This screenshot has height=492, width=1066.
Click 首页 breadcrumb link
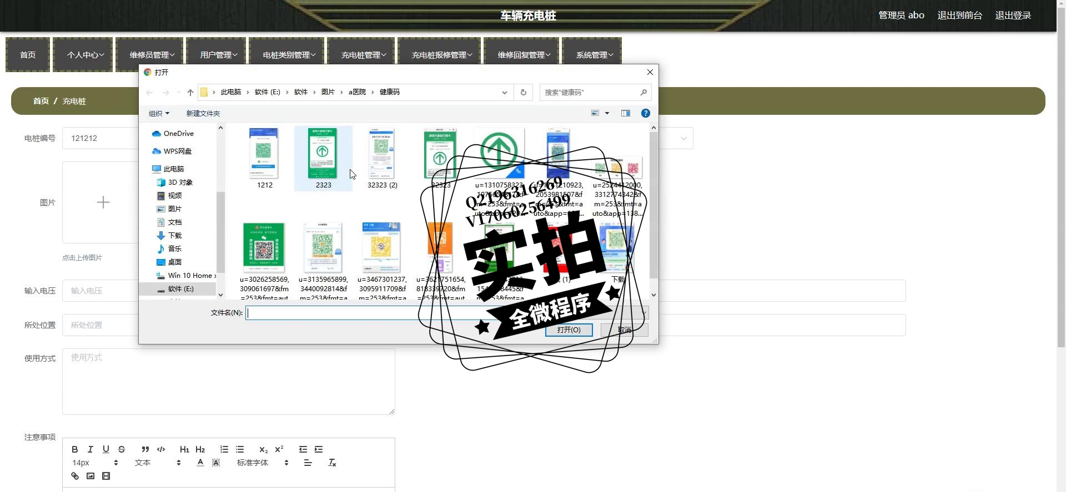coord(41,101)
